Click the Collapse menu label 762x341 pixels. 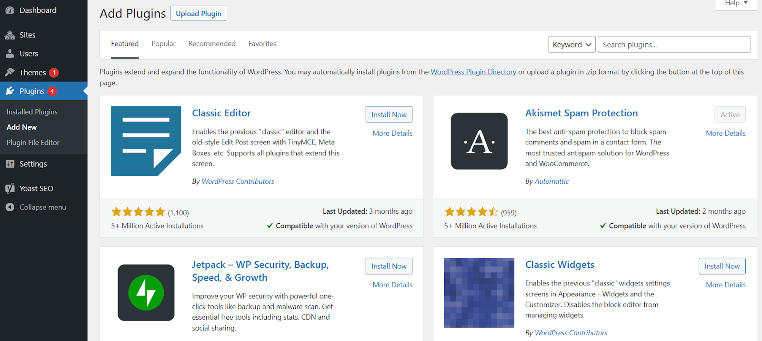coord(42,207)
